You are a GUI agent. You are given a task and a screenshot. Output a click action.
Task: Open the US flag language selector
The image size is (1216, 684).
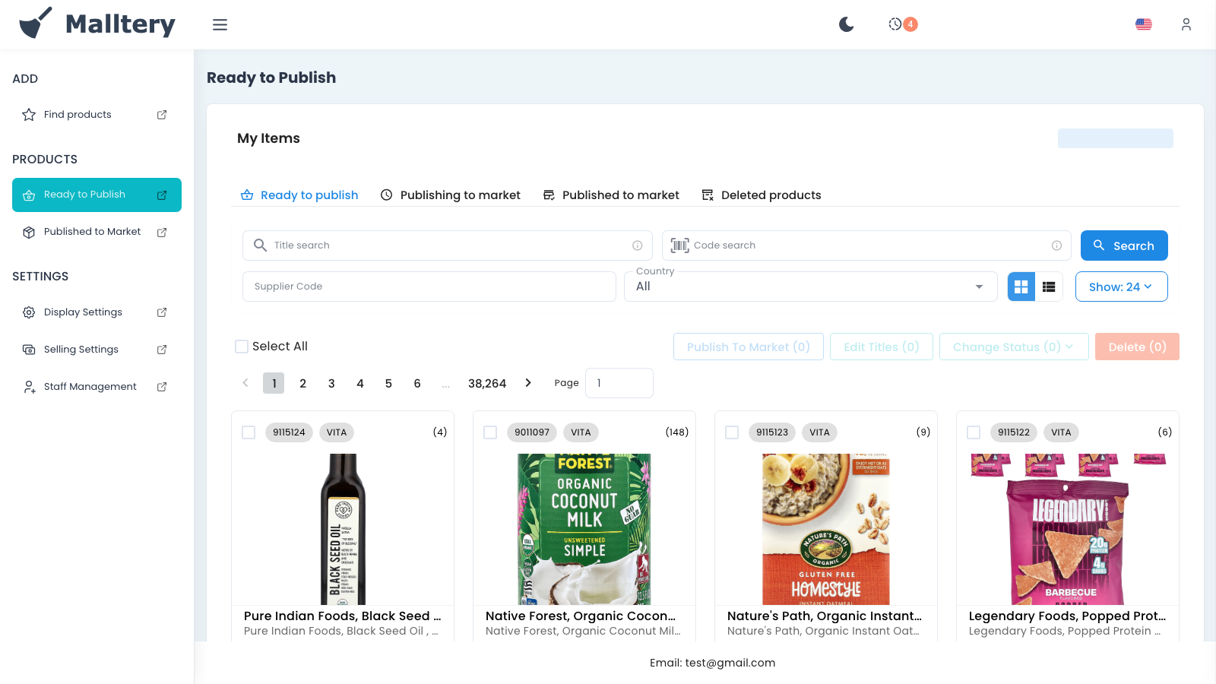[1143, 24]
